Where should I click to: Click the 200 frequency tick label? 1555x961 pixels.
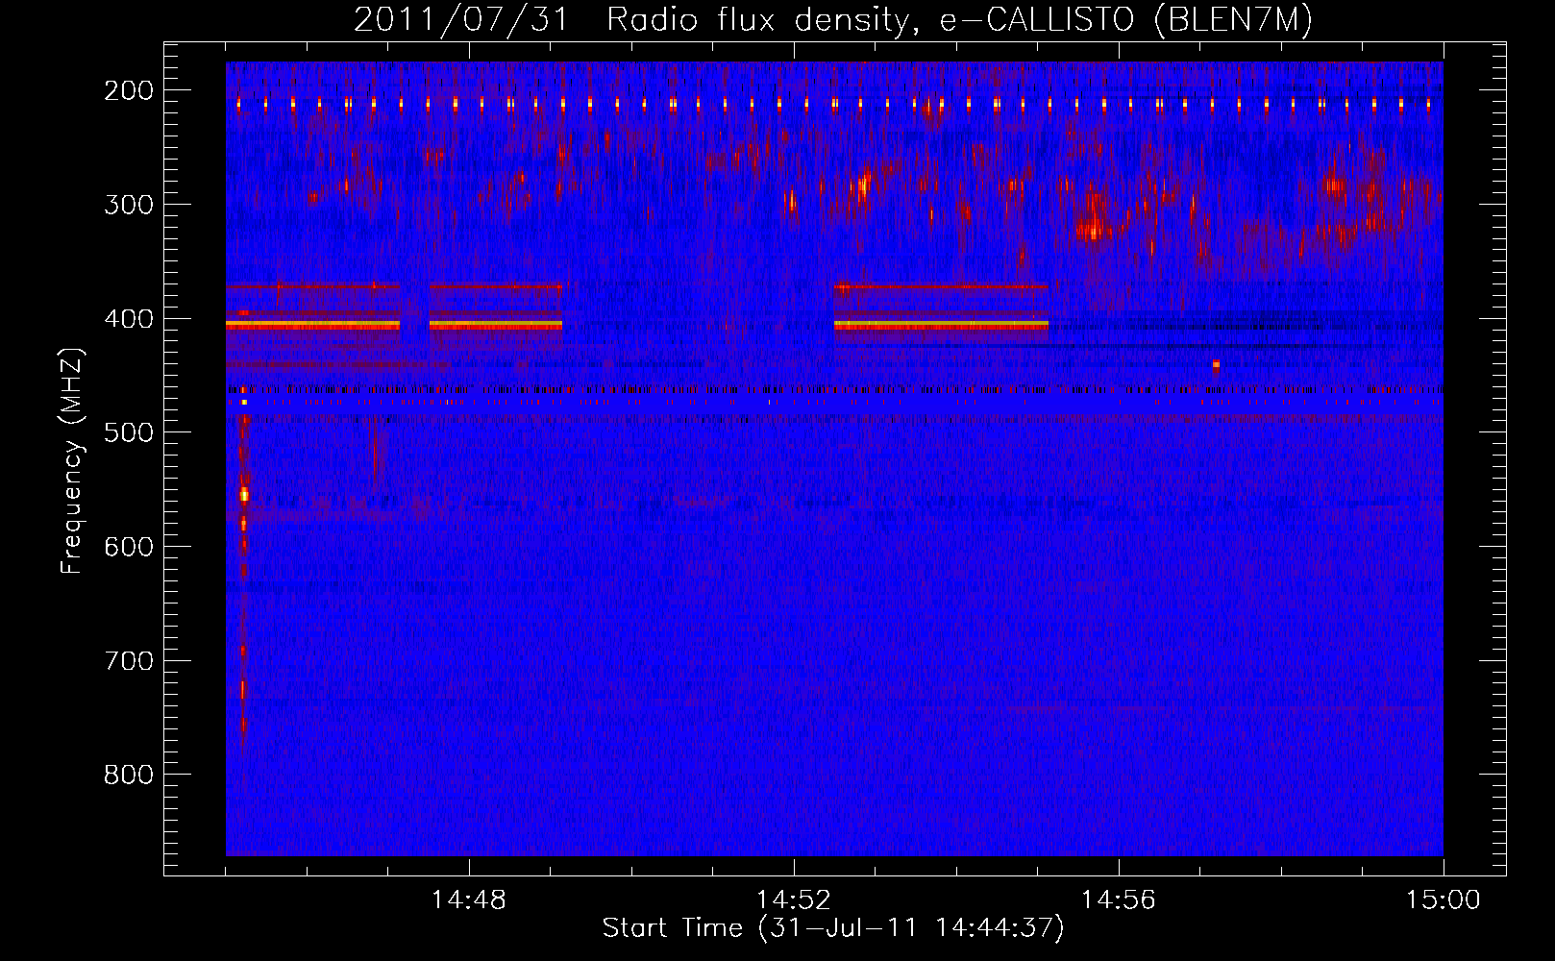(128, 90)
